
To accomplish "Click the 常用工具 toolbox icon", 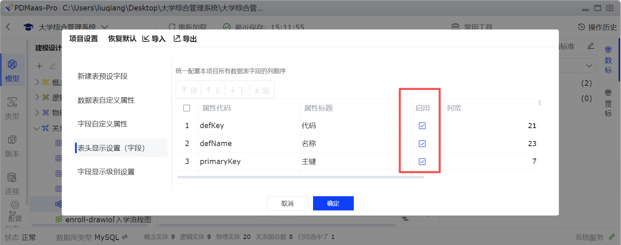I will pyautogui.click(x=455, y=27).
